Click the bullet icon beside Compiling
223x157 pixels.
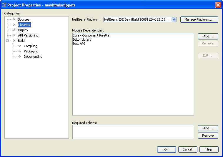click(20, 46)
